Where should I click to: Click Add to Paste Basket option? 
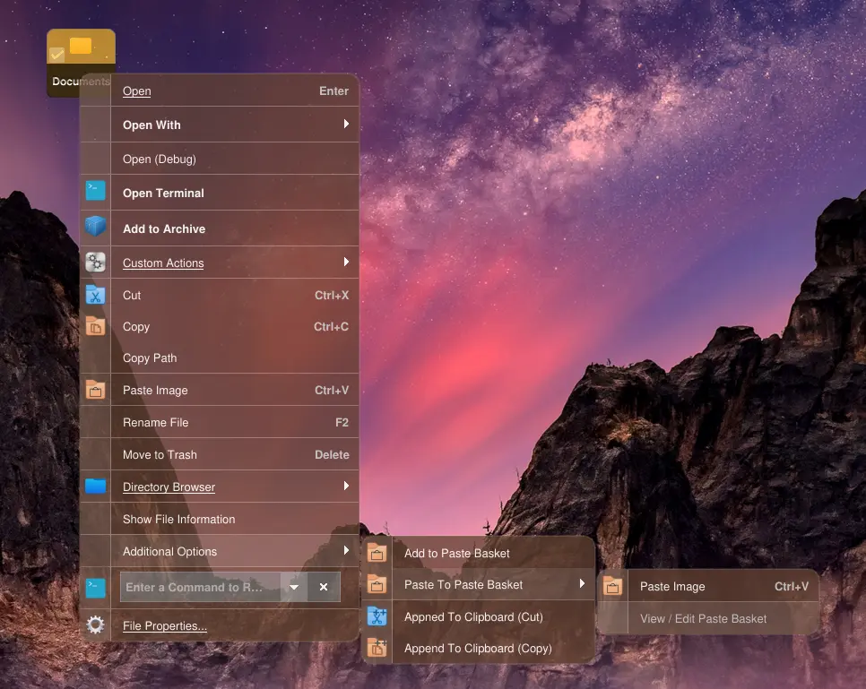click(x=456, y=553)
